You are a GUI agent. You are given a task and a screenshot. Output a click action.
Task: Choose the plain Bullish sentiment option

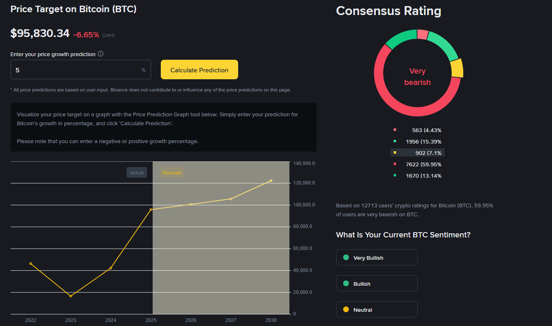click(377, 284)
